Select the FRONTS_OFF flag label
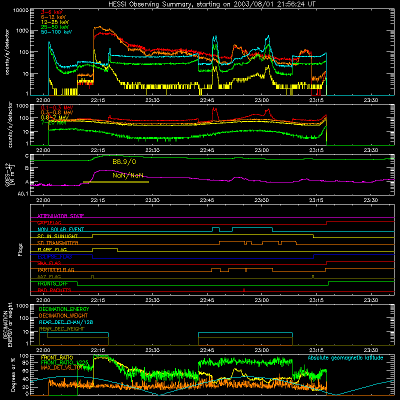 point(52,283)
